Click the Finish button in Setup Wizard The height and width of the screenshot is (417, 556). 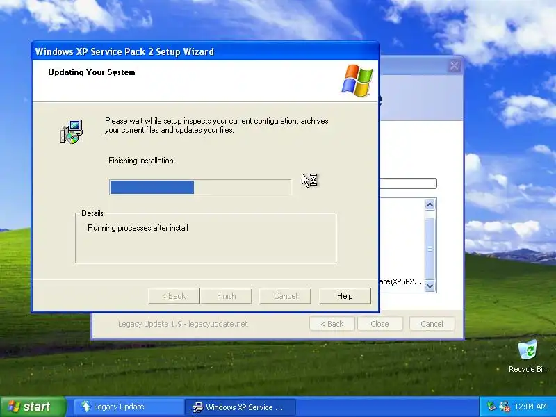click(x=227, y=296)
